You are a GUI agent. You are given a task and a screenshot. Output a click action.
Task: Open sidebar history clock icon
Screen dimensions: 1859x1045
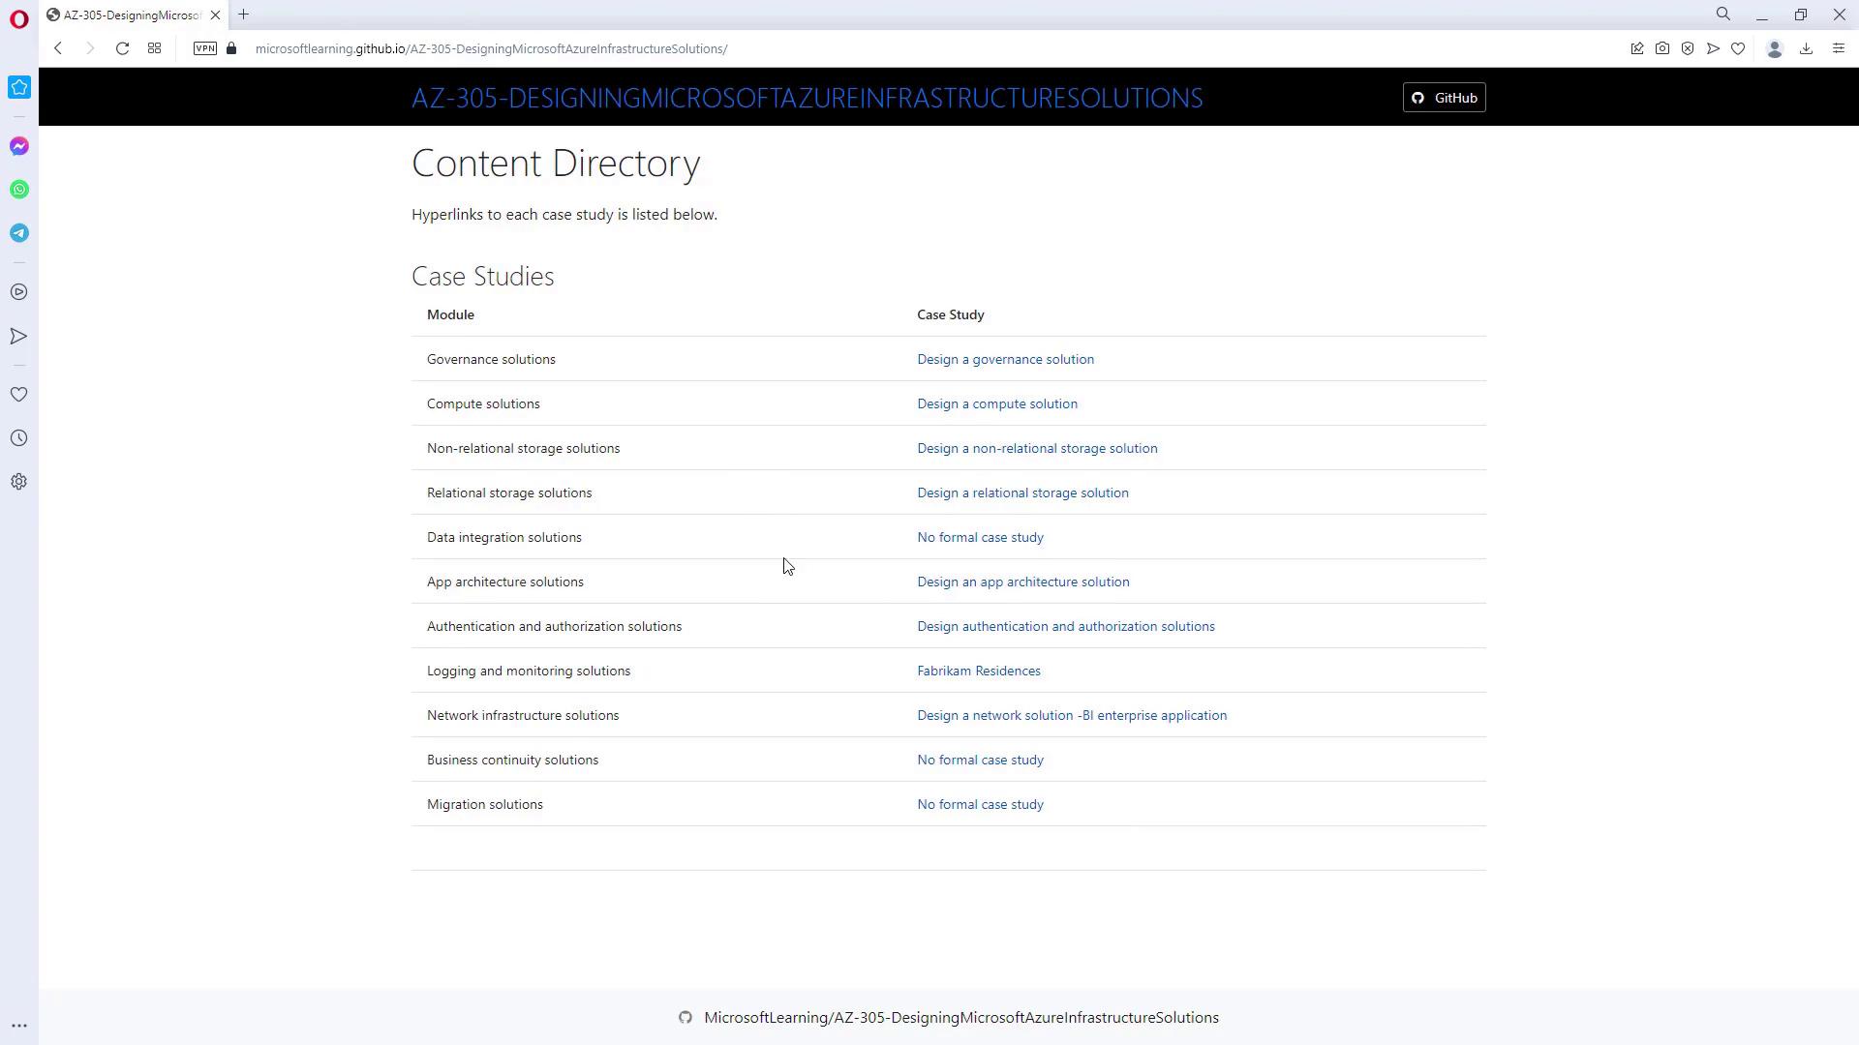click(x=19, y=438)
